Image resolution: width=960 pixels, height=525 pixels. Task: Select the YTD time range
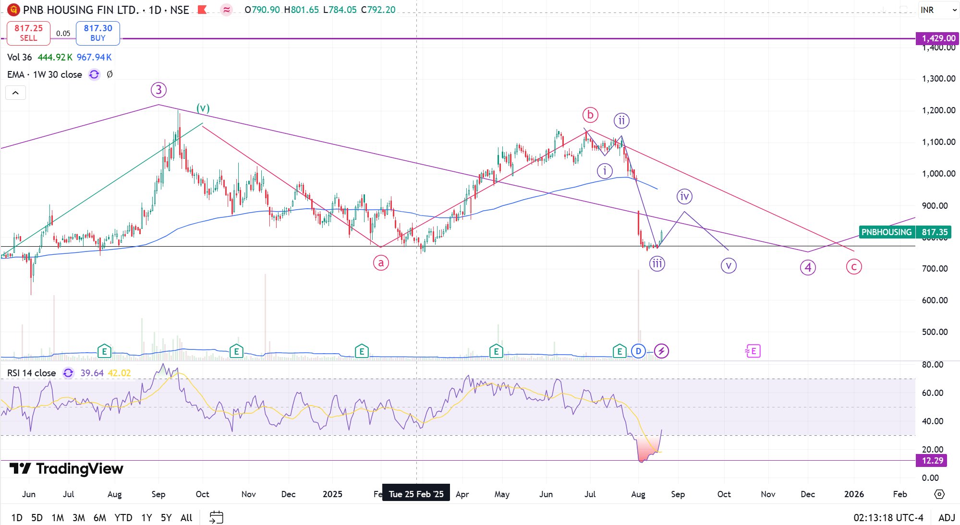click(123, 517)
